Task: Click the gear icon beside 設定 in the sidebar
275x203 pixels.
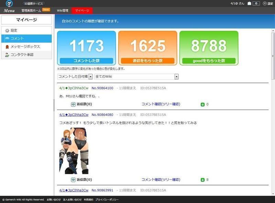Action: click(x=7, y=31)
